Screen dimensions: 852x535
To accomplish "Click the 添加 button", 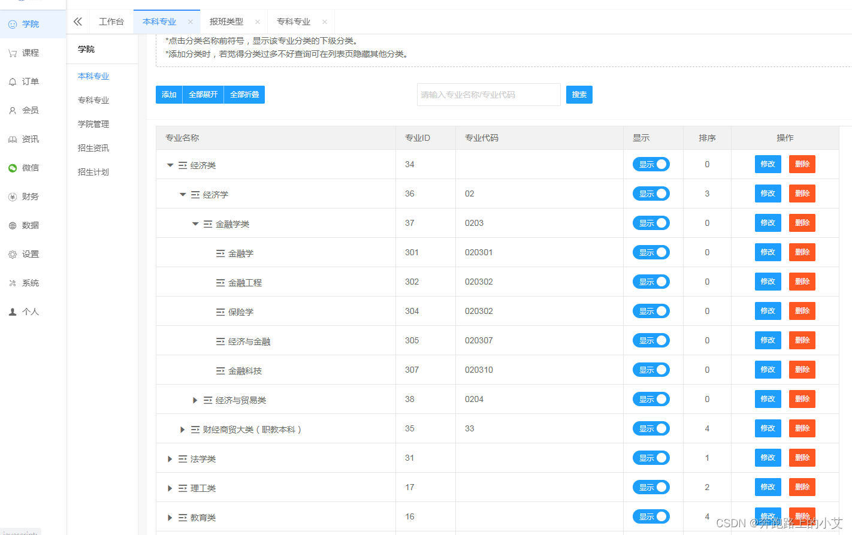I will click(x=169, y=95).
